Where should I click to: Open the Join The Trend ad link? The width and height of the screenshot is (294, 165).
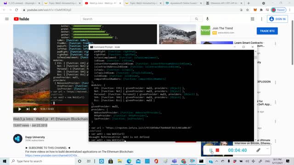222,28
